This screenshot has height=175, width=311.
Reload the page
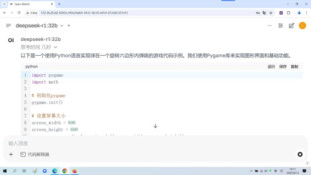[x=19, y=13]
